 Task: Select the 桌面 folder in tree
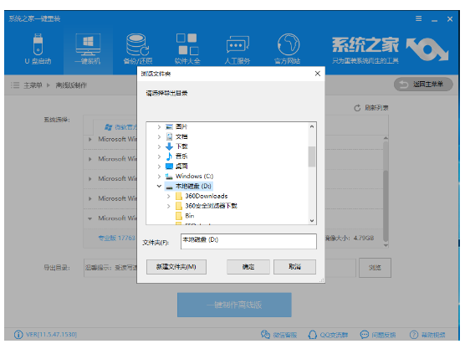pos(176,167)
